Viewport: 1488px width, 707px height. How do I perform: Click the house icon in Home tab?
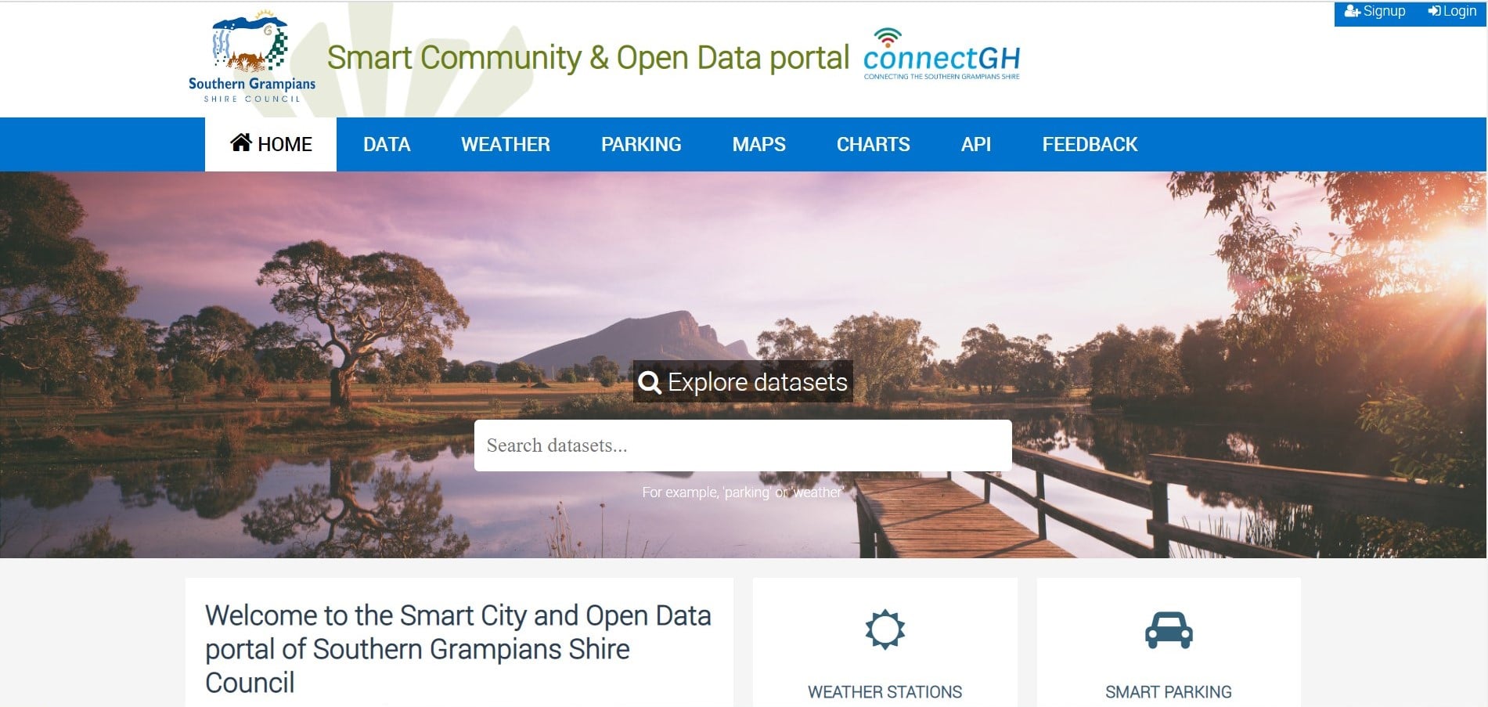pyautogui.click(x=241, y=143)
